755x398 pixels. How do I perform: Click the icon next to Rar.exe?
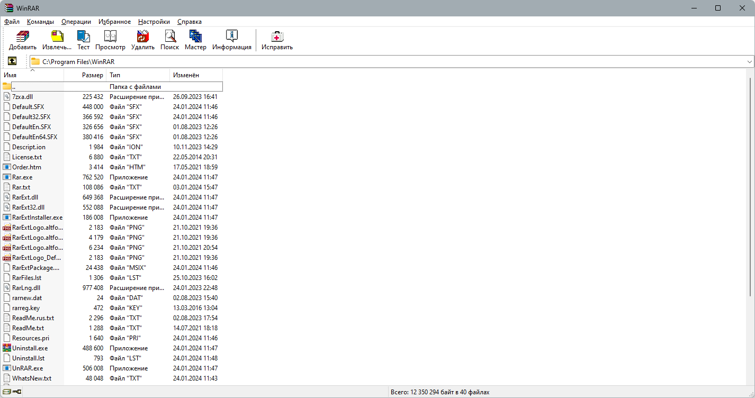7,177
